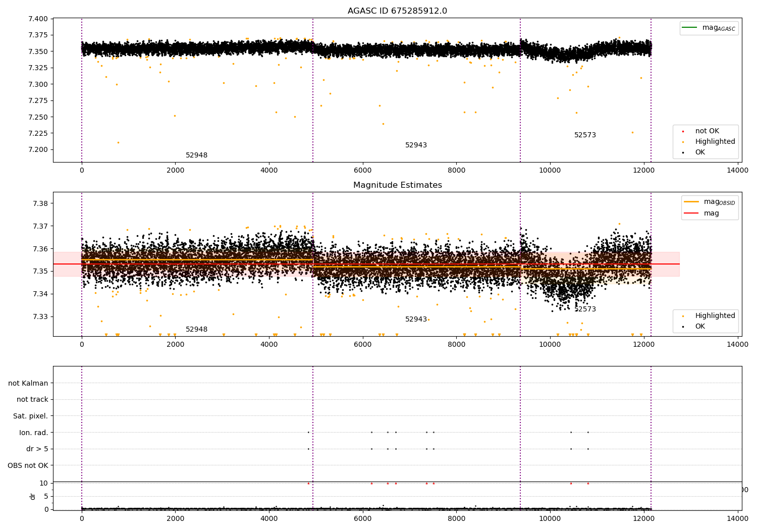Click the 'dr > 5' axis label

(x=37, y=449)
